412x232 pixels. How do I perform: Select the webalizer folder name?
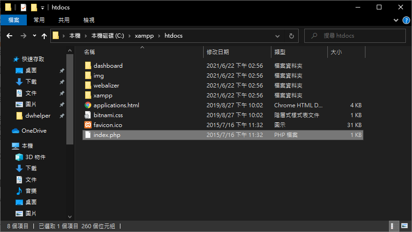tap(106, 86)
